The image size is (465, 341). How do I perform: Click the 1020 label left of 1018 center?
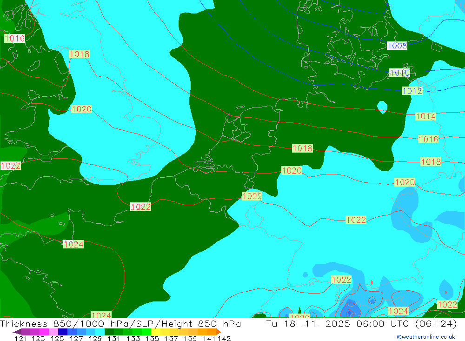coord(292,171)
